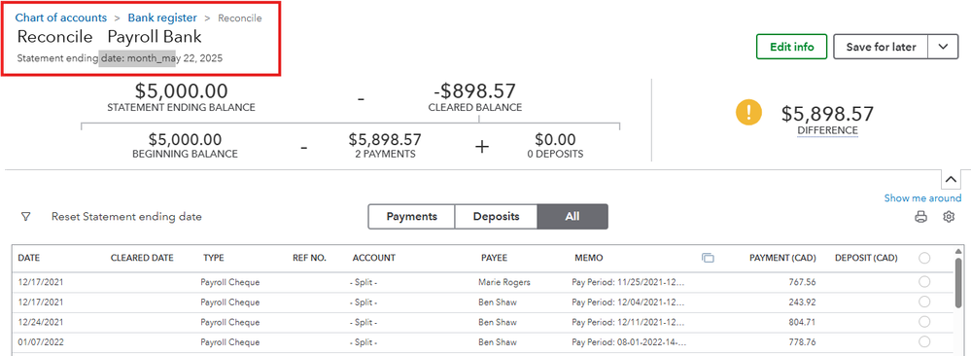Viewport: 971px width, 356px height.
Task: Click the yellow warning difference icon
Action: coord(748,112)
